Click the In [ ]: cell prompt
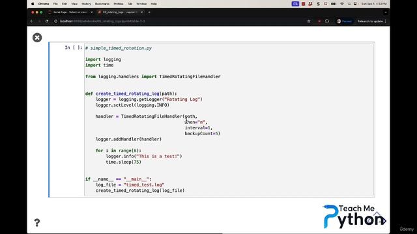417x234 pixels. (x=74, y=47)
